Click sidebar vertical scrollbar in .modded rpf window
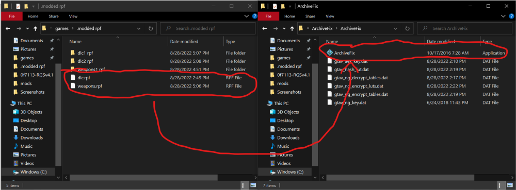Screen dimensions: 516x190 point(59,115)
